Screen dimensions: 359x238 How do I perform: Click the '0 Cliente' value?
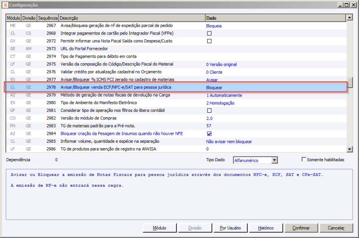(x=214, y=72)
